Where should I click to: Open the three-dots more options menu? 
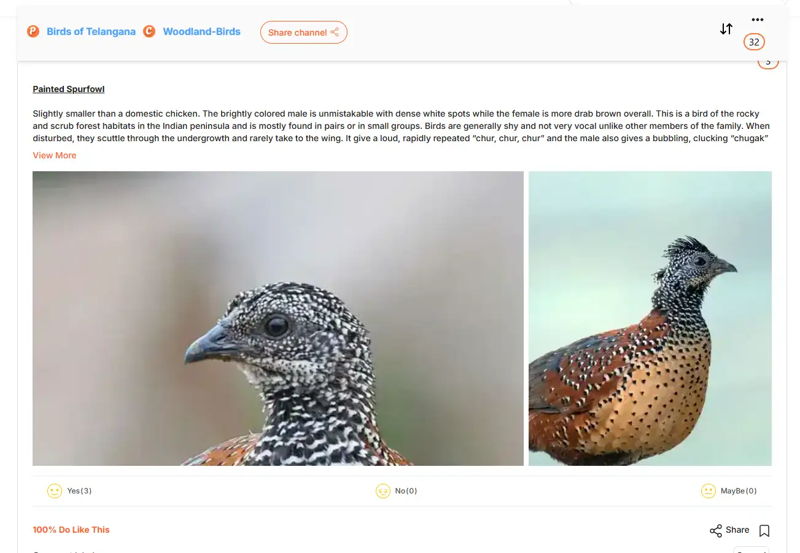click(757, 20)
